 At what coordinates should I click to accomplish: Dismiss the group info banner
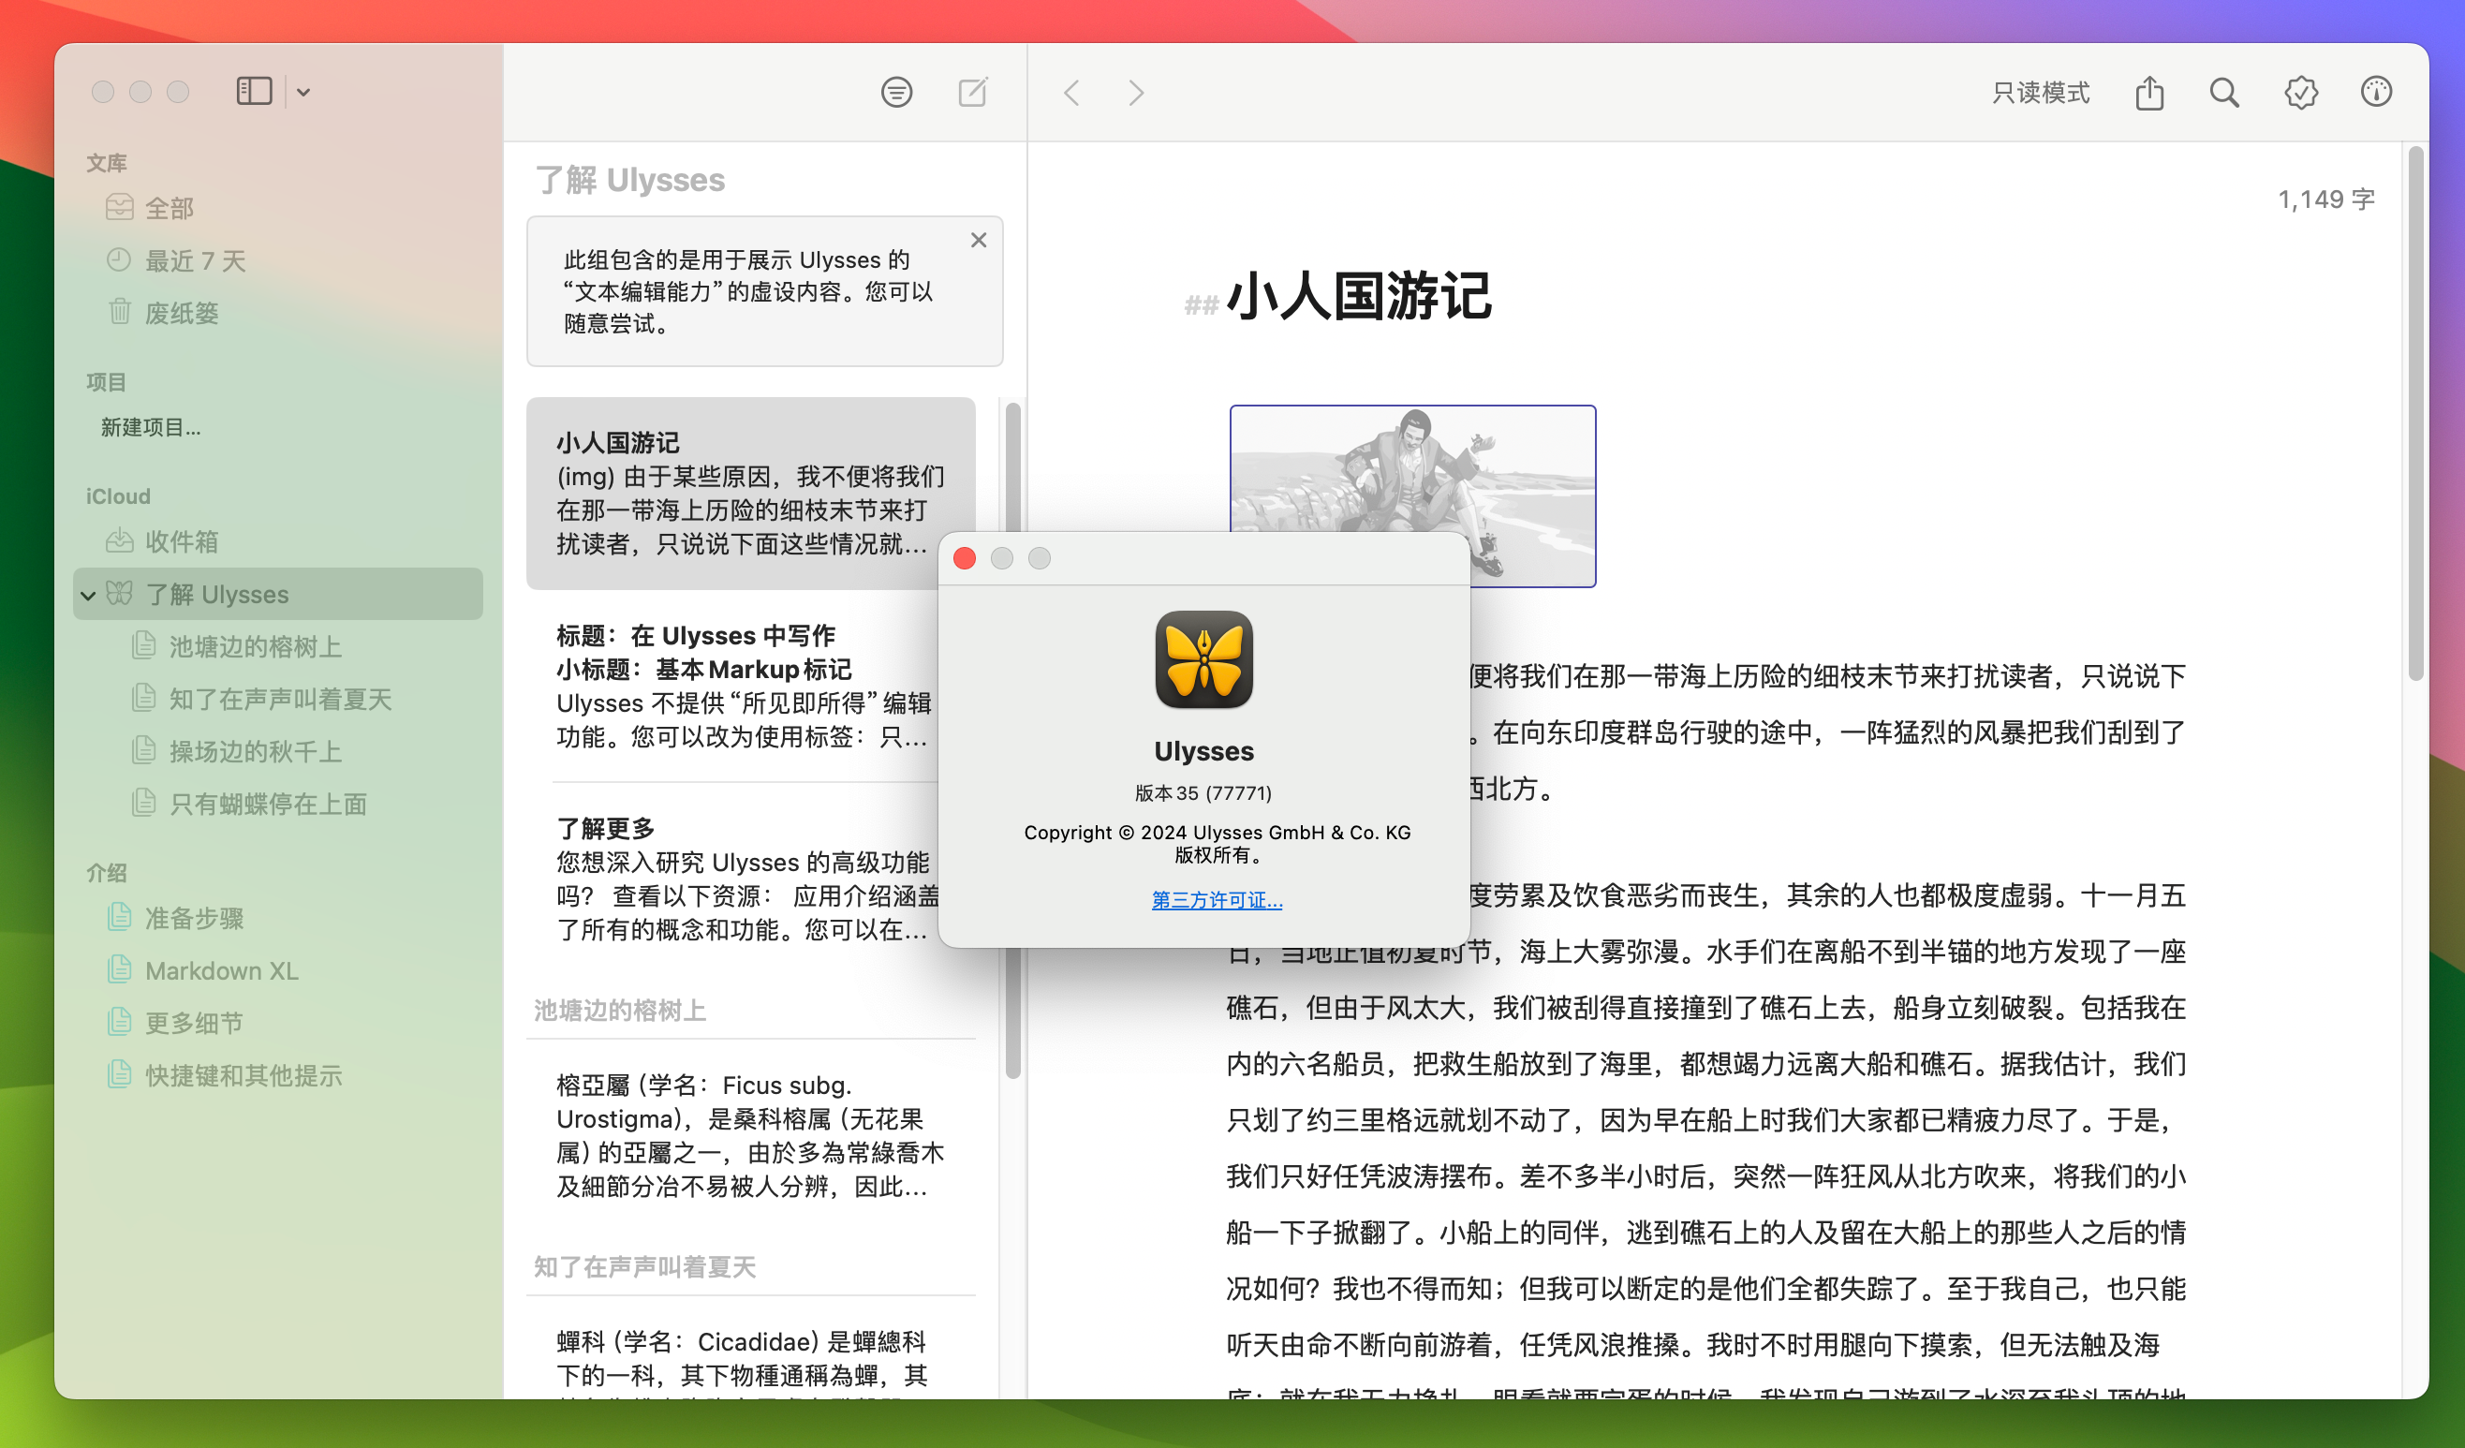tap(978, 240)
